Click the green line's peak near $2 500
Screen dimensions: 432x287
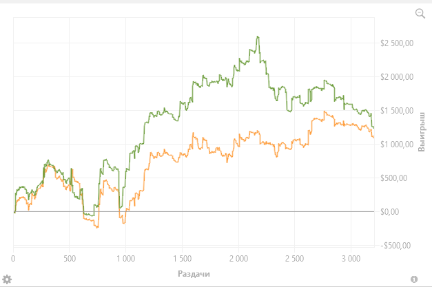tap(257, 37)
